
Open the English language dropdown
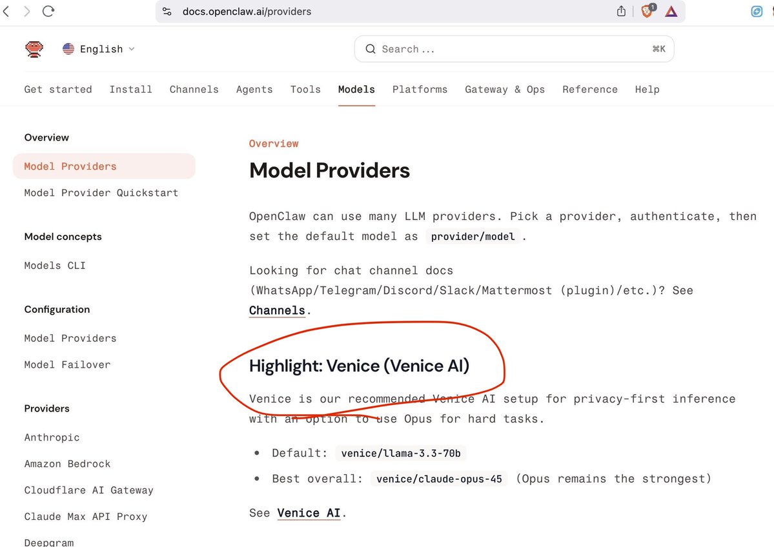99,49
